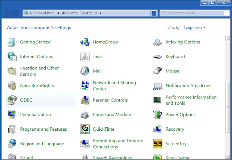Open the Programs and Features icon
The height and width of the screenshot is (160, 232).
pos(12,129)
